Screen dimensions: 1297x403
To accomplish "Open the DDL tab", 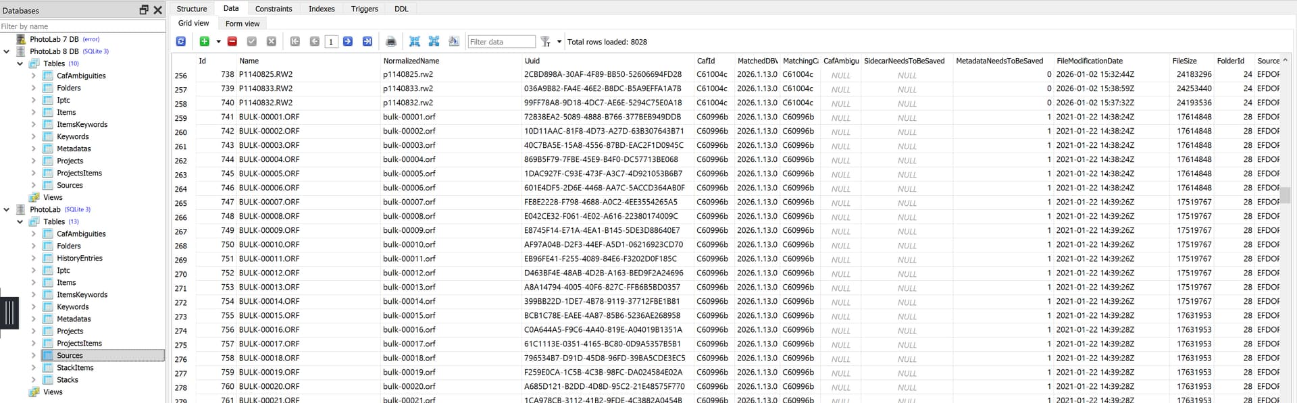I will click(401, 9).
